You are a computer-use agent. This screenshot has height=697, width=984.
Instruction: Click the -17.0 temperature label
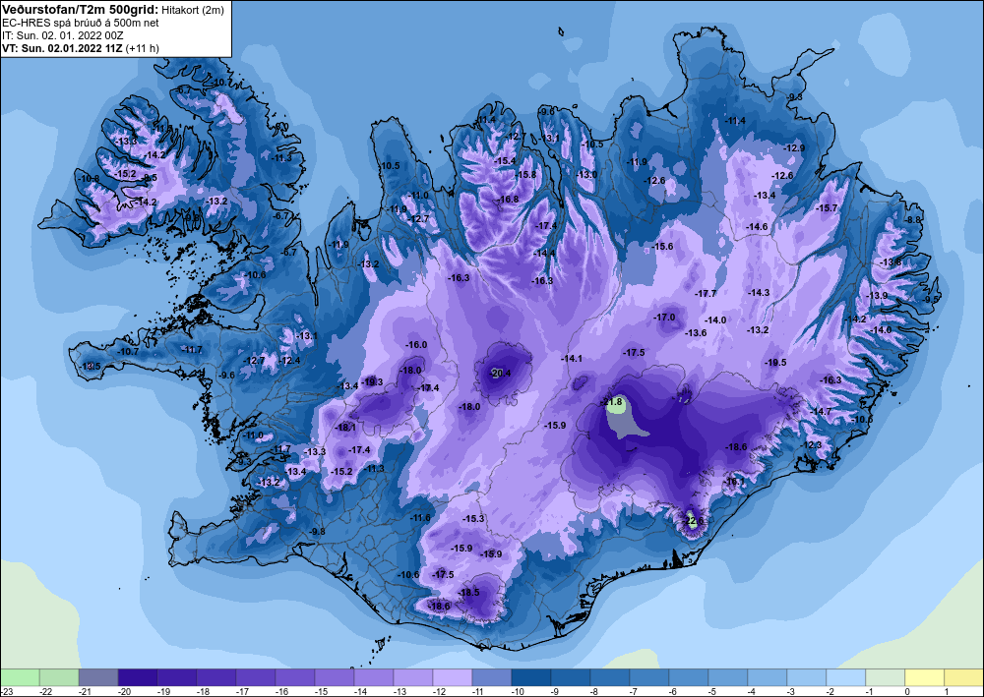tap(664, 318)
